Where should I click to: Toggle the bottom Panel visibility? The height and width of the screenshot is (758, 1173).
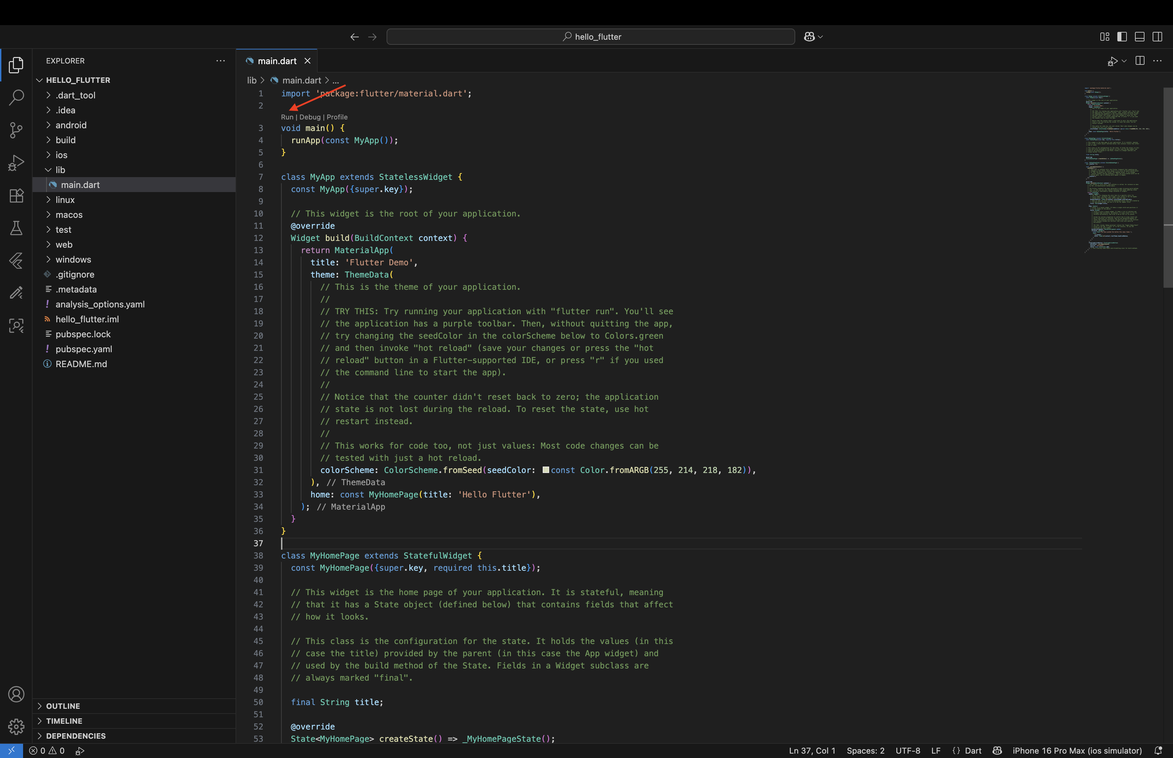click(x=1139, y=37)
